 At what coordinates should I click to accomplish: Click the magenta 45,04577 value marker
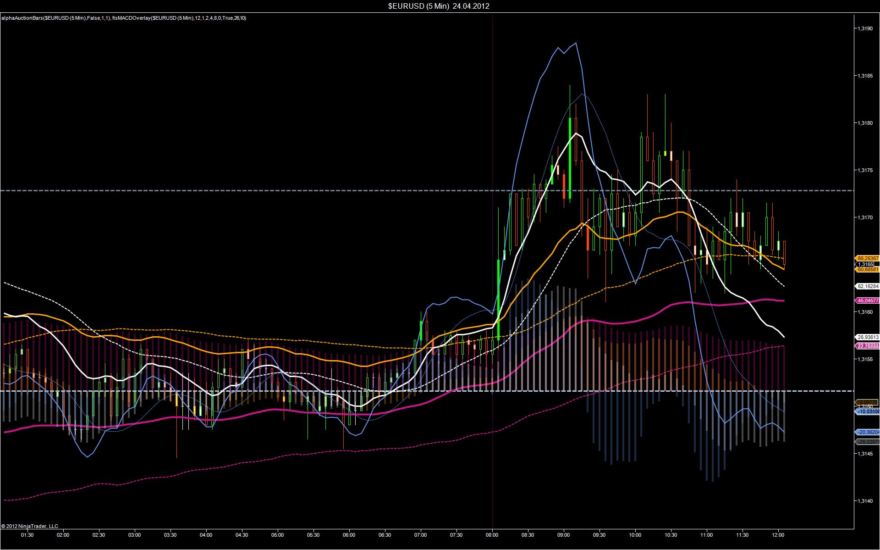pos(867,300)
